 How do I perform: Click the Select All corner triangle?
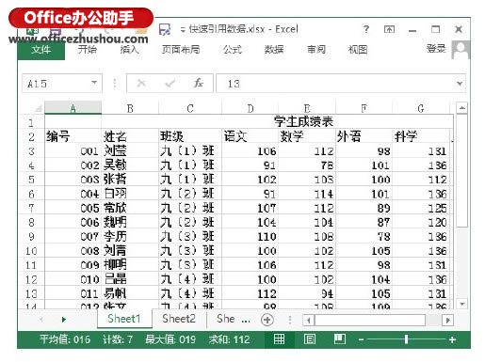(38, 109)
